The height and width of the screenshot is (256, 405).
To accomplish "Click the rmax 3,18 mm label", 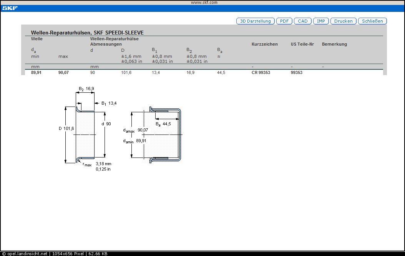I will tap(97, 164).
